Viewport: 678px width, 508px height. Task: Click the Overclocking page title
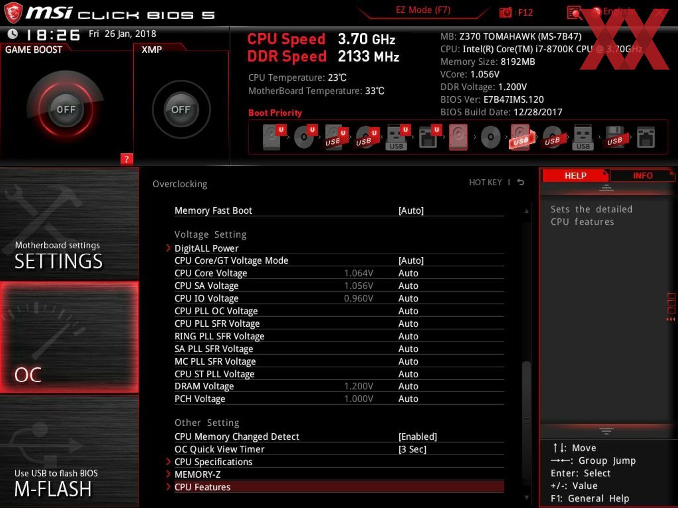click(179, 184)
